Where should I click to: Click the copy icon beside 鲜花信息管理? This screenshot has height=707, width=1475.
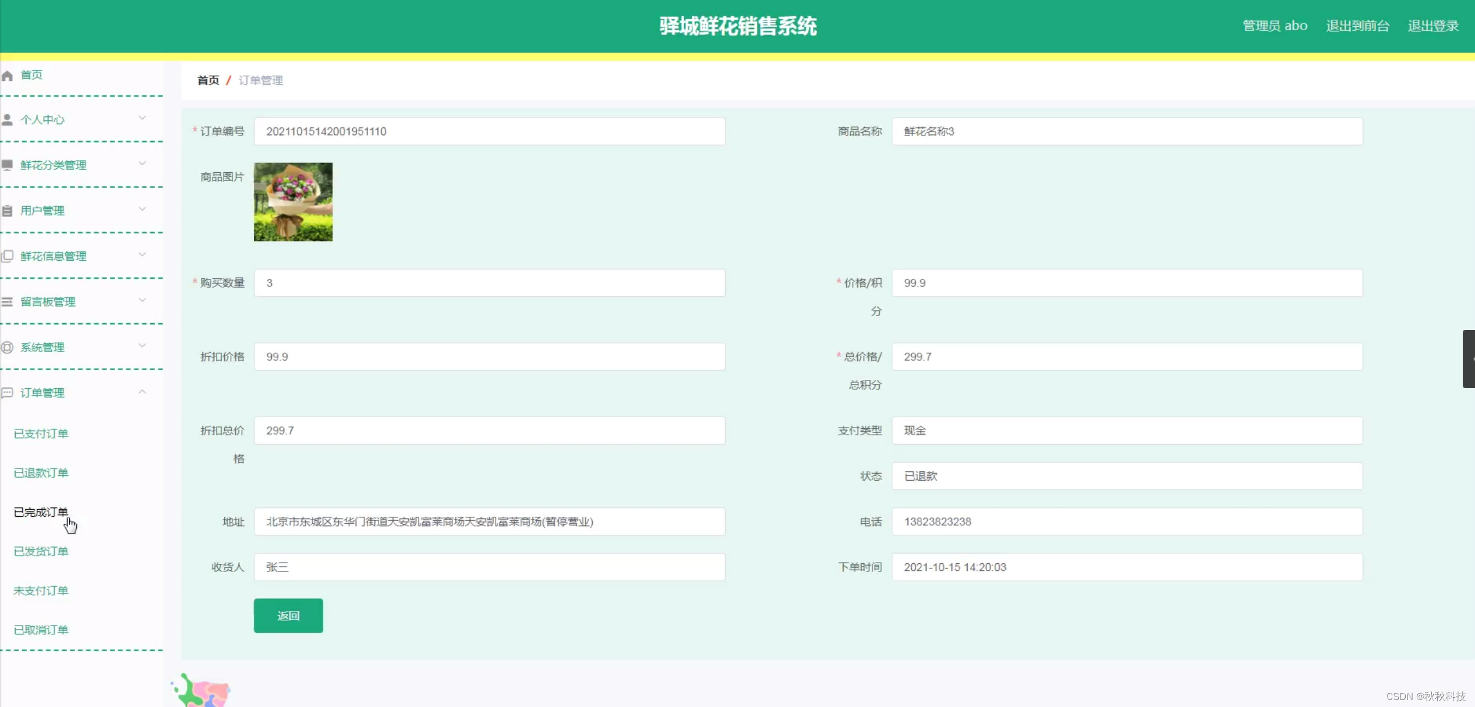8,256
